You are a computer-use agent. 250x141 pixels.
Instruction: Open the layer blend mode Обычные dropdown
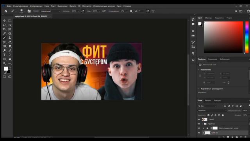tap(212, 110)
